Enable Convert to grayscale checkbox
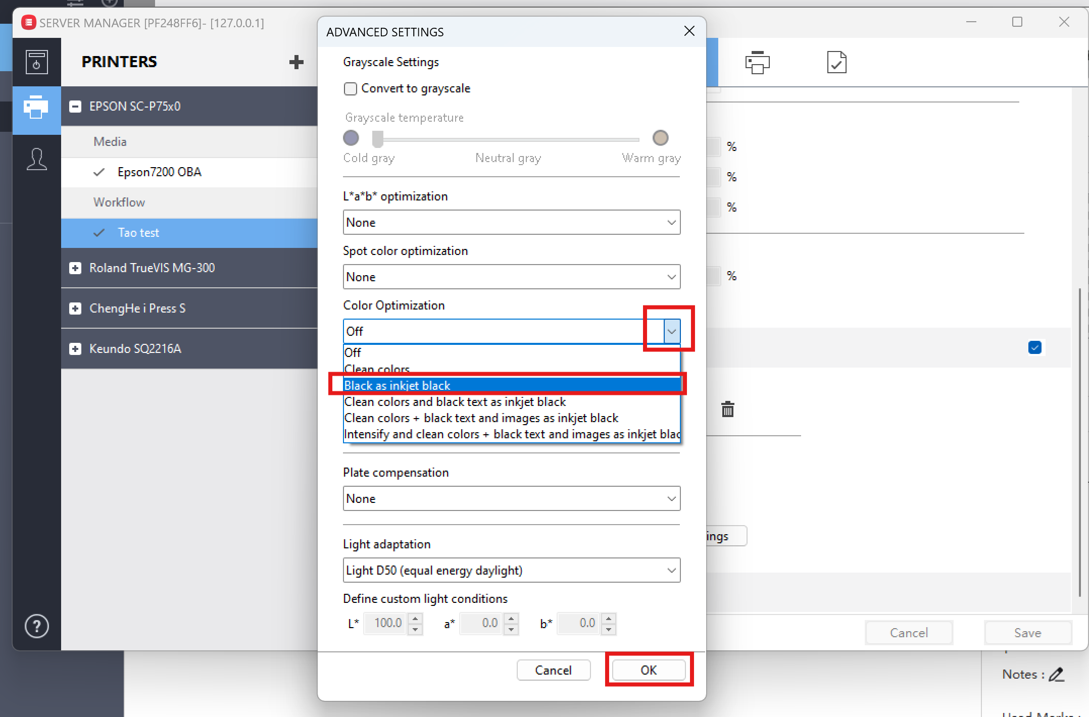Image resolution: width=1089 pixels, height=717 pixels. (x=351, y=89)
